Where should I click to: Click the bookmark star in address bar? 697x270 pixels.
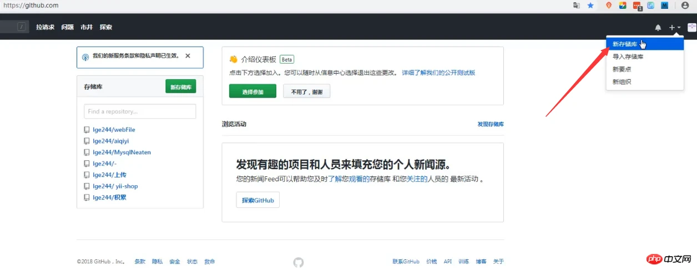click(590, 6)
